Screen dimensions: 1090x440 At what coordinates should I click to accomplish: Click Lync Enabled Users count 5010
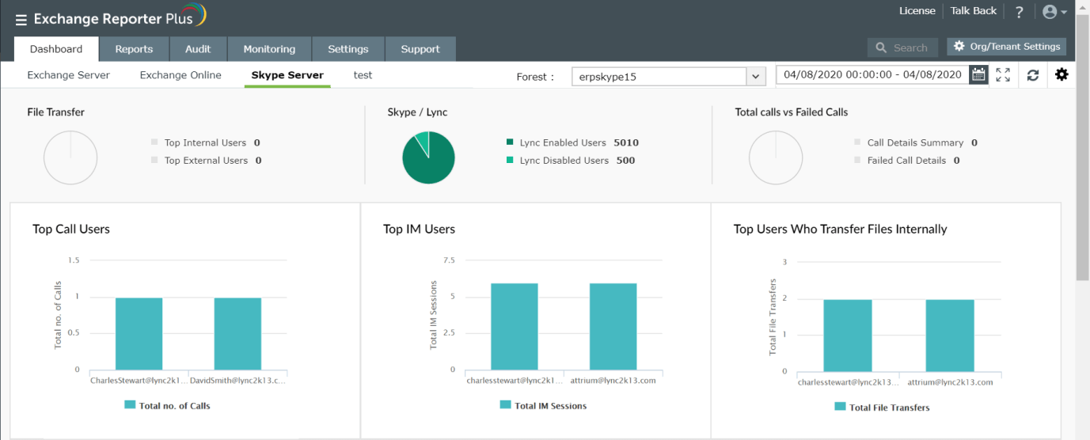(626, 143)
